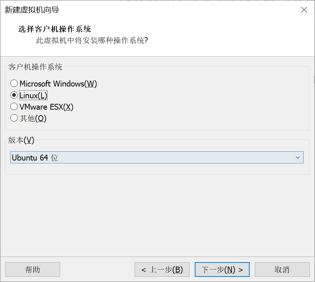Open help via the 帮助 button

[x=32, y=269]
